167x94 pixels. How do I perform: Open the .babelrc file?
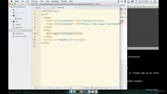tap(18, 25)
